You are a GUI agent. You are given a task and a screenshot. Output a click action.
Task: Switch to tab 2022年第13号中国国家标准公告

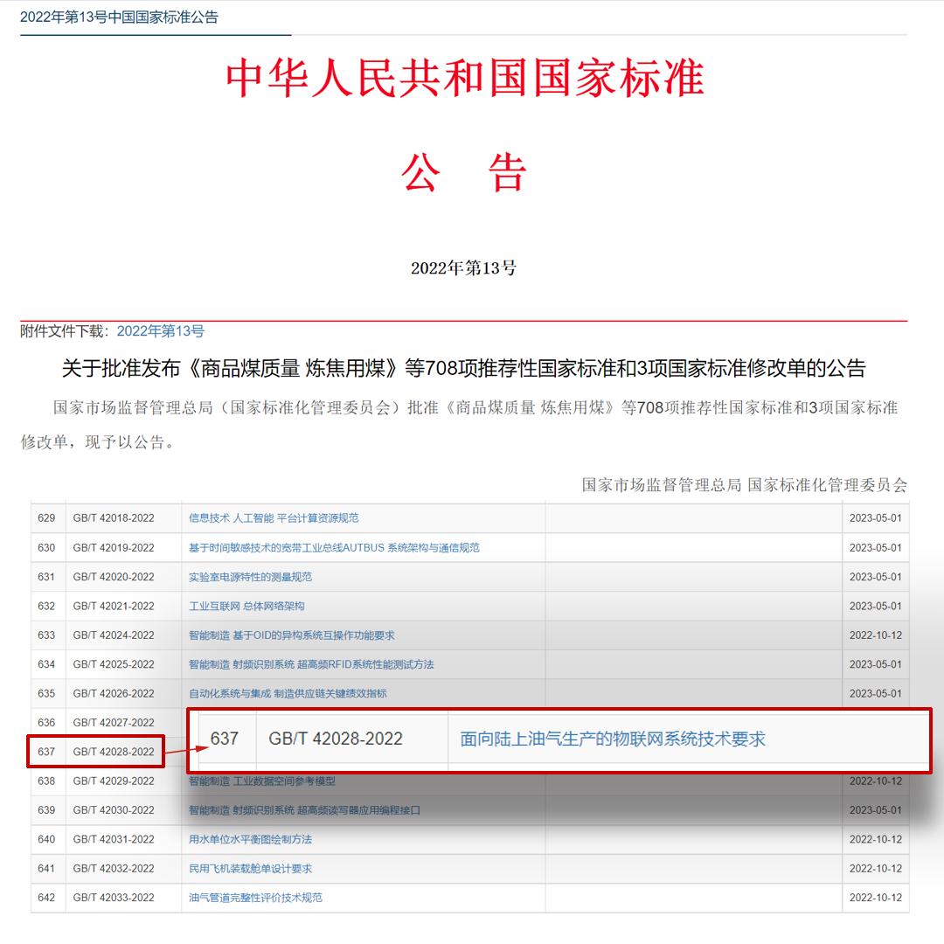click(119, 17)
